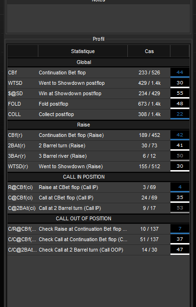Image resolution: width=196 pixels, height=307 pixels.
Task: Click the FOLD value 48 cell
Action: (180, 104)
